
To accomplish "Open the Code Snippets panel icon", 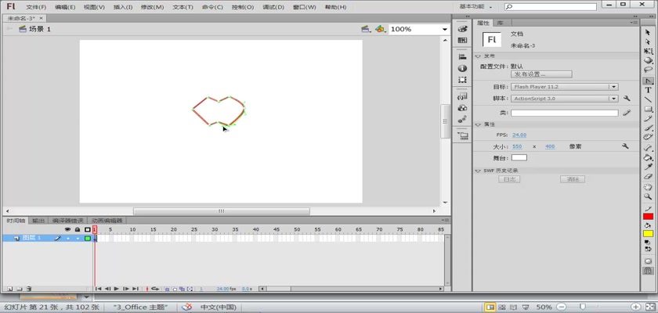I will [x=462, y=96].
